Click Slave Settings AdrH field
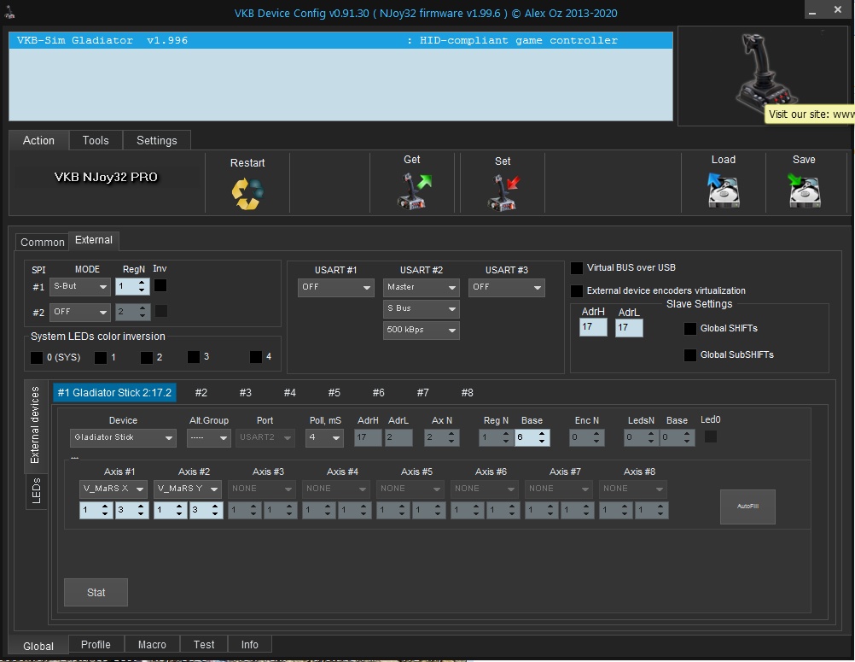 click(593, 327)
